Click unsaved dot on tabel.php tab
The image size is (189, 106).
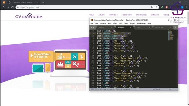click(x=131, y=28)
